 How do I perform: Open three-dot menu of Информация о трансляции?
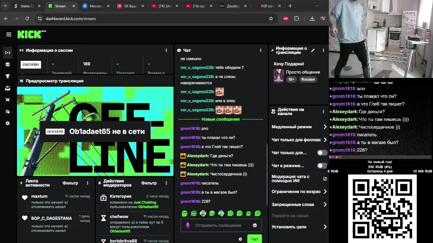coord(323,50)
